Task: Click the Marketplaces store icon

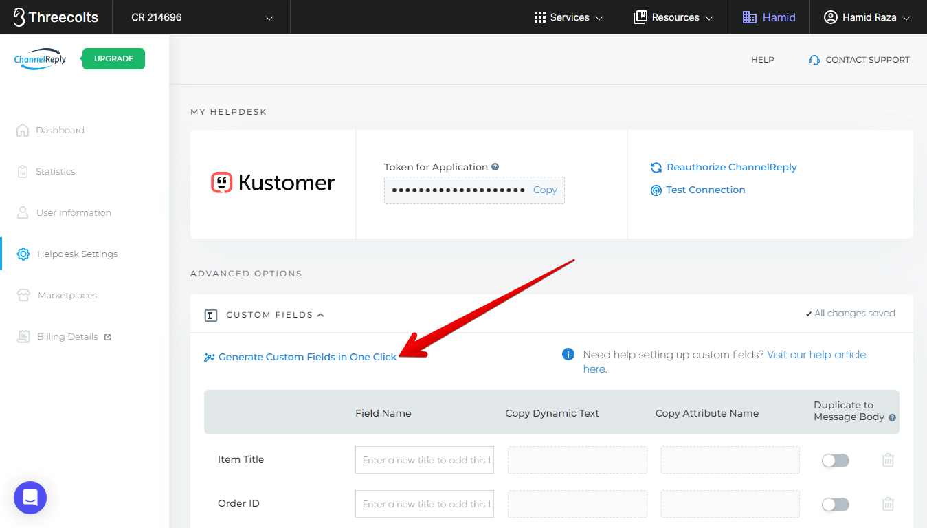Action: tap(24, 295)
